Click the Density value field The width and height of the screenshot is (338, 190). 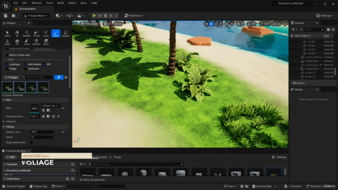pos(42,132)
